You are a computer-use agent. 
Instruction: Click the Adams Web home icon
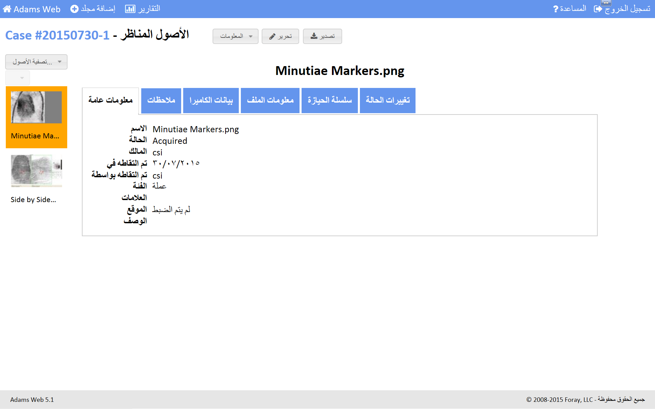click(x=7, y=9)
